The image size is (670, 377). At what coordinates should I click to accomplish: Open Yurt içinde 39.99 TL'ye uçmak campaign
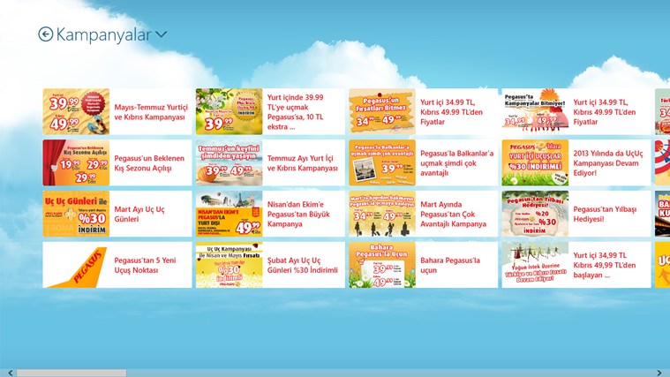coord(270,111)
